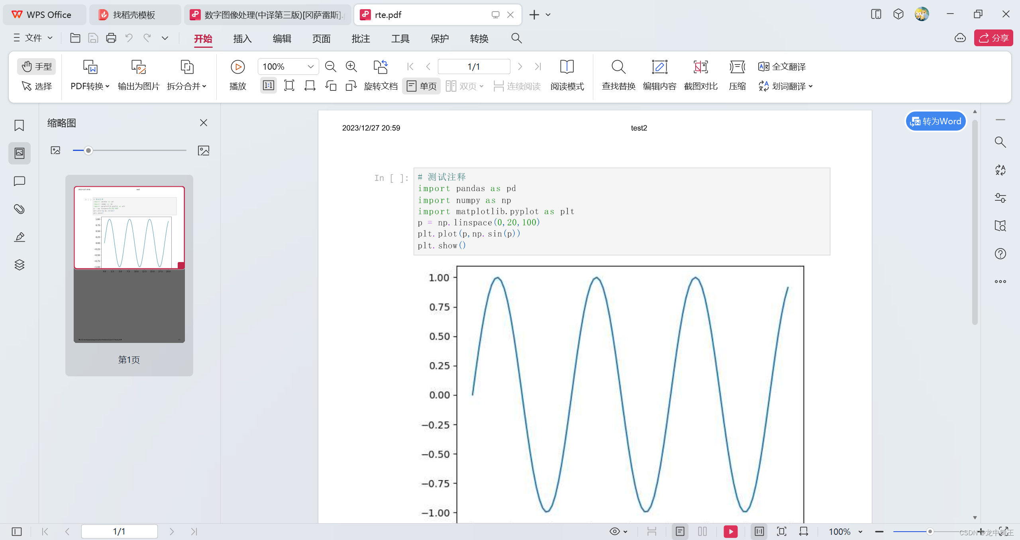Open 查找替换 find and replace

[618, 75]
